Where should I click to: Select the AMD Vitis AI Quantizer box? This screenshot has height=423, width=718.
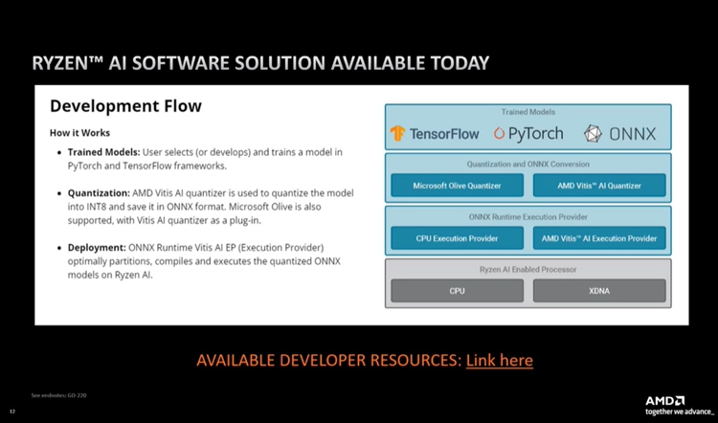pos(599,186)
